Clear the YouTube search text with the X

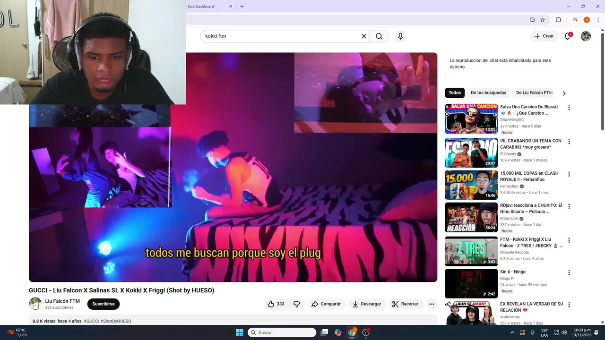tap(364, 36)
